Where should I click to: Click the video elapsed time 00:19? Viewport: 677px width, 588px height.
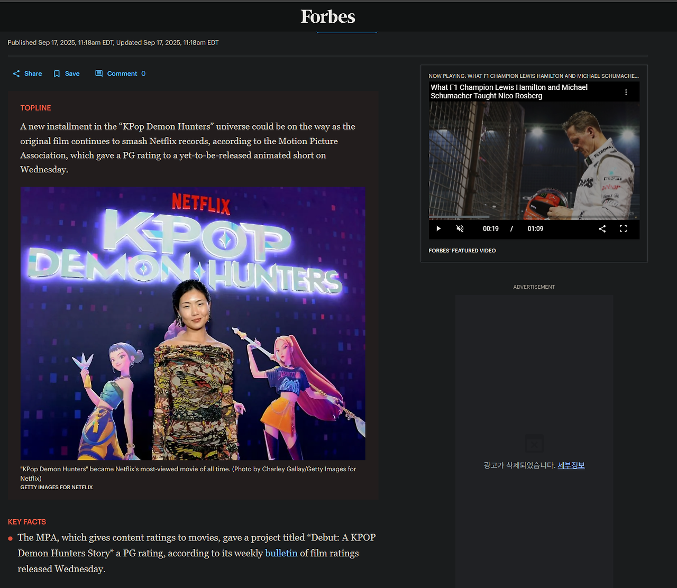(x=491, y=229)
